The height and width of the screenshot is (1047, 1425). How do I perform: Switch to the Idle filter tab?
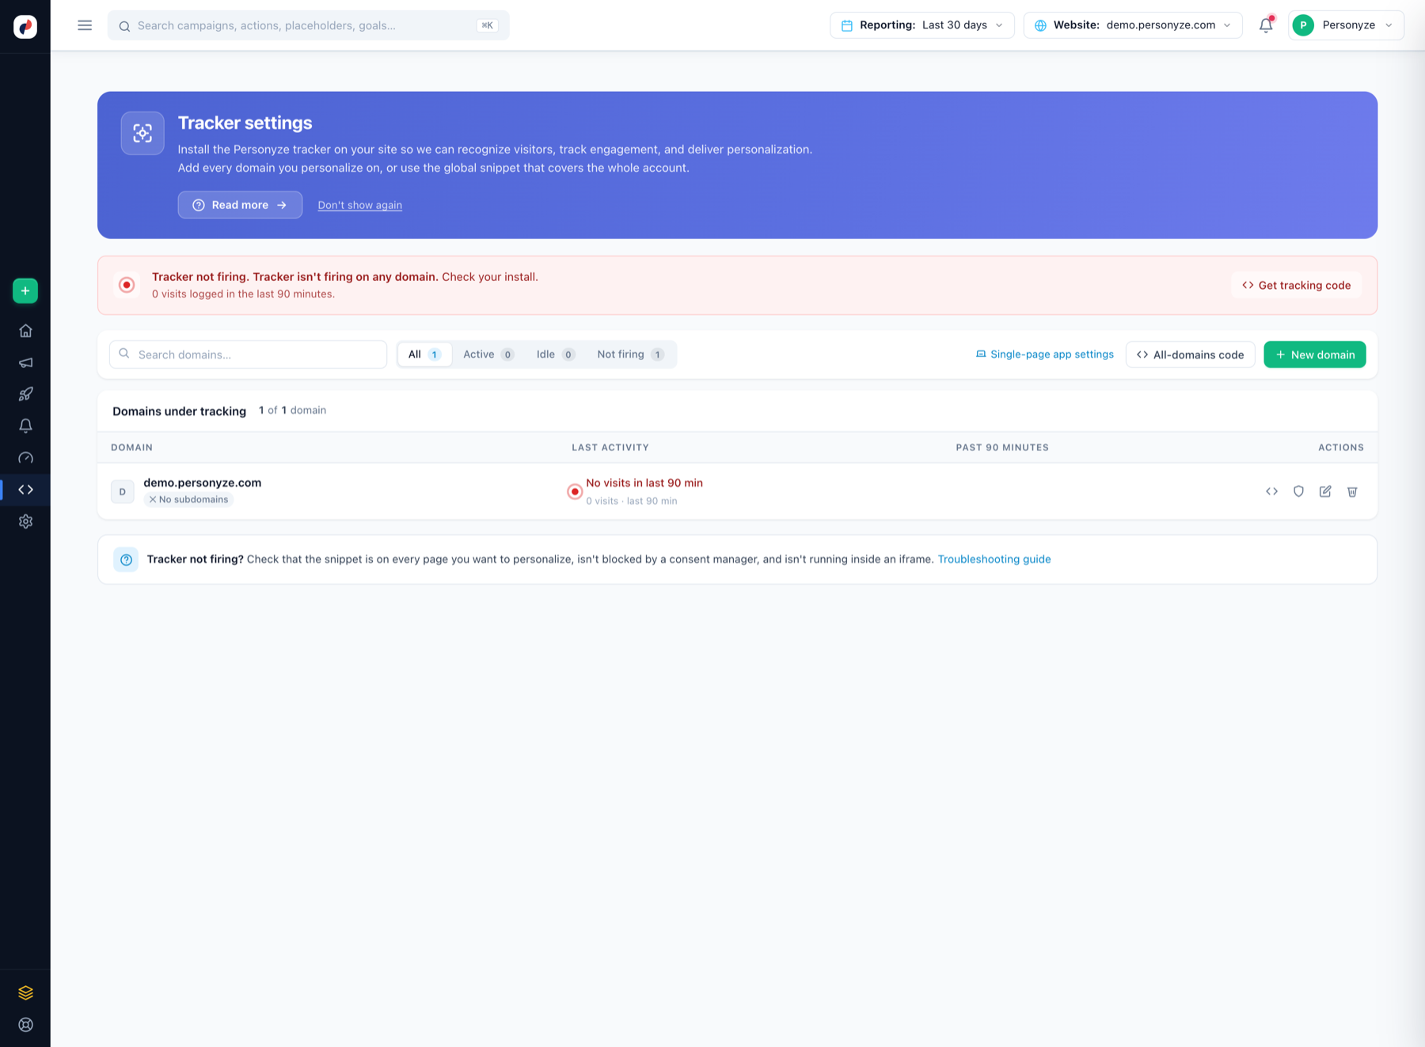(x=556, y=355)
